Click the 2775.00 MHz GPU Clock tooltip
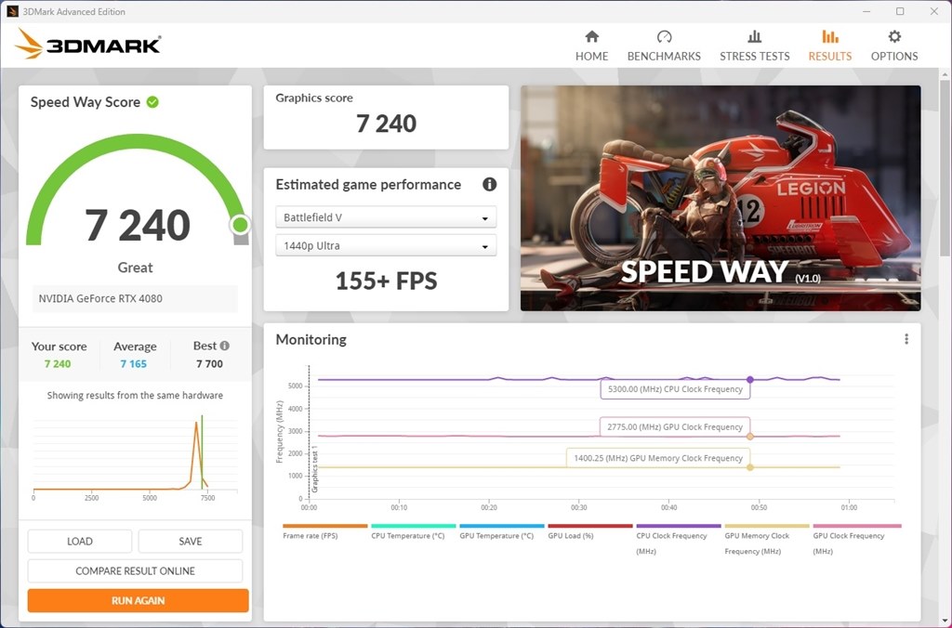This screenshot has height=628, width=952. pos(675,427)
